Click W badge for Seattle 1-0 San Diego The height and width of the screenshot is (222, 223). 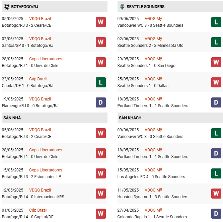point(216,62)
